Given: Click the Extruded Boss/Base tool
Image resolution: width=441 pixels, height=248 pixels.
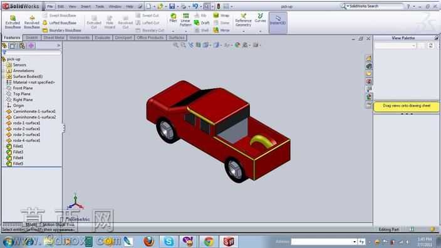Looking at the screenshot, I should click(x=13, y=22).
